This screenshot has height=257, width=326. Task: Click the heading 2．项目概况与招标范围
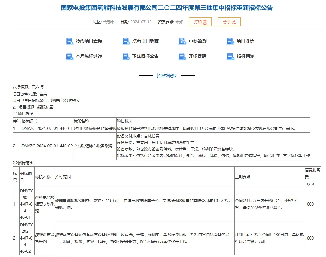pyautogui.click(x=33, y=107)
